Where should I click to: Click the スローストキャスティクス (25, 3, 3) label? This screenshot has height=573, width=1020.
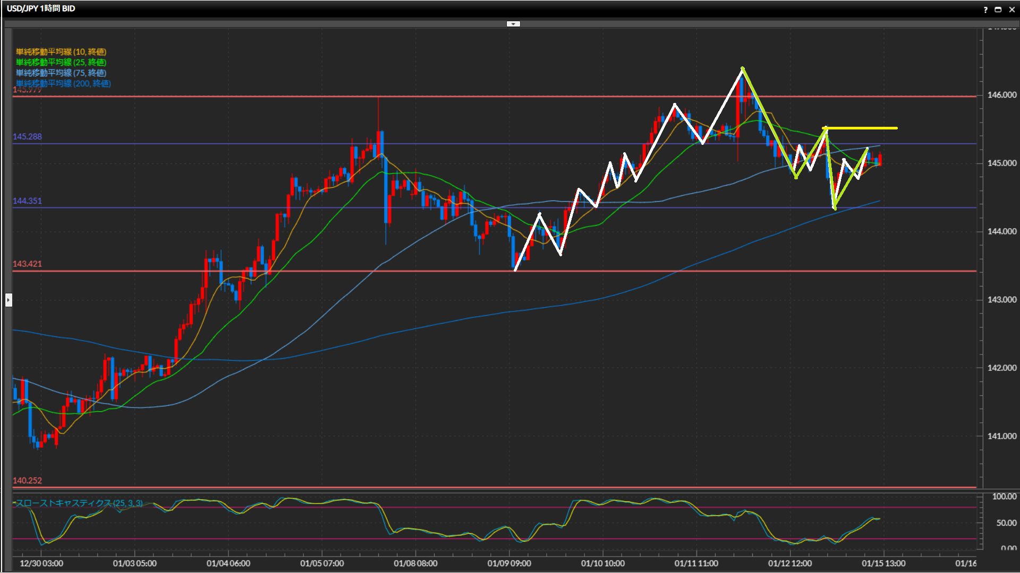[79, 503]
